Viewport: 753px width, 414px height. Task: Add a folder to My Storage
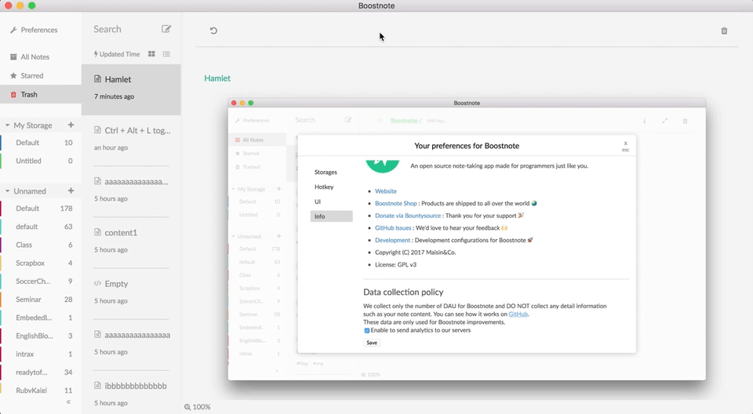point(71,125)
